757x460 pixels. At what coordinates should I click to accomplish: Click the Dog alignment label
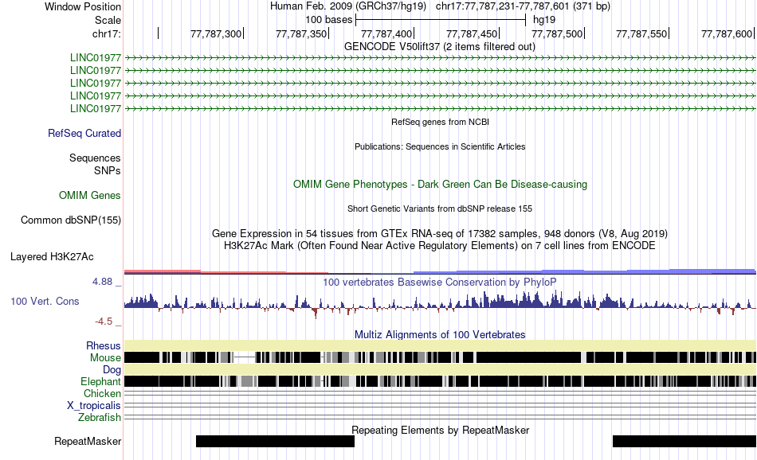112,370
